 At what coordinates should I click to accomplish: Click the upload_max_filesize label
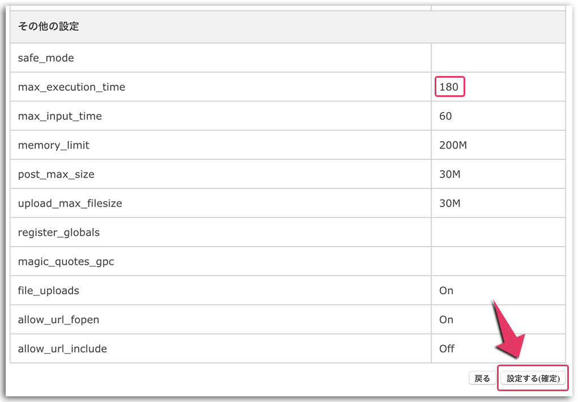(70, 203)
